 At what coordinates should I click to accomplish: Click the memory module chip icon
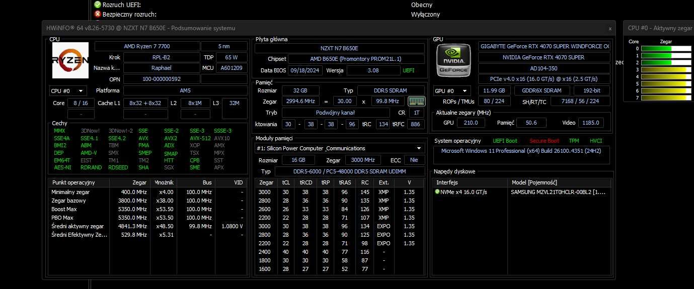pyautogui.click(x=416, y=102)
